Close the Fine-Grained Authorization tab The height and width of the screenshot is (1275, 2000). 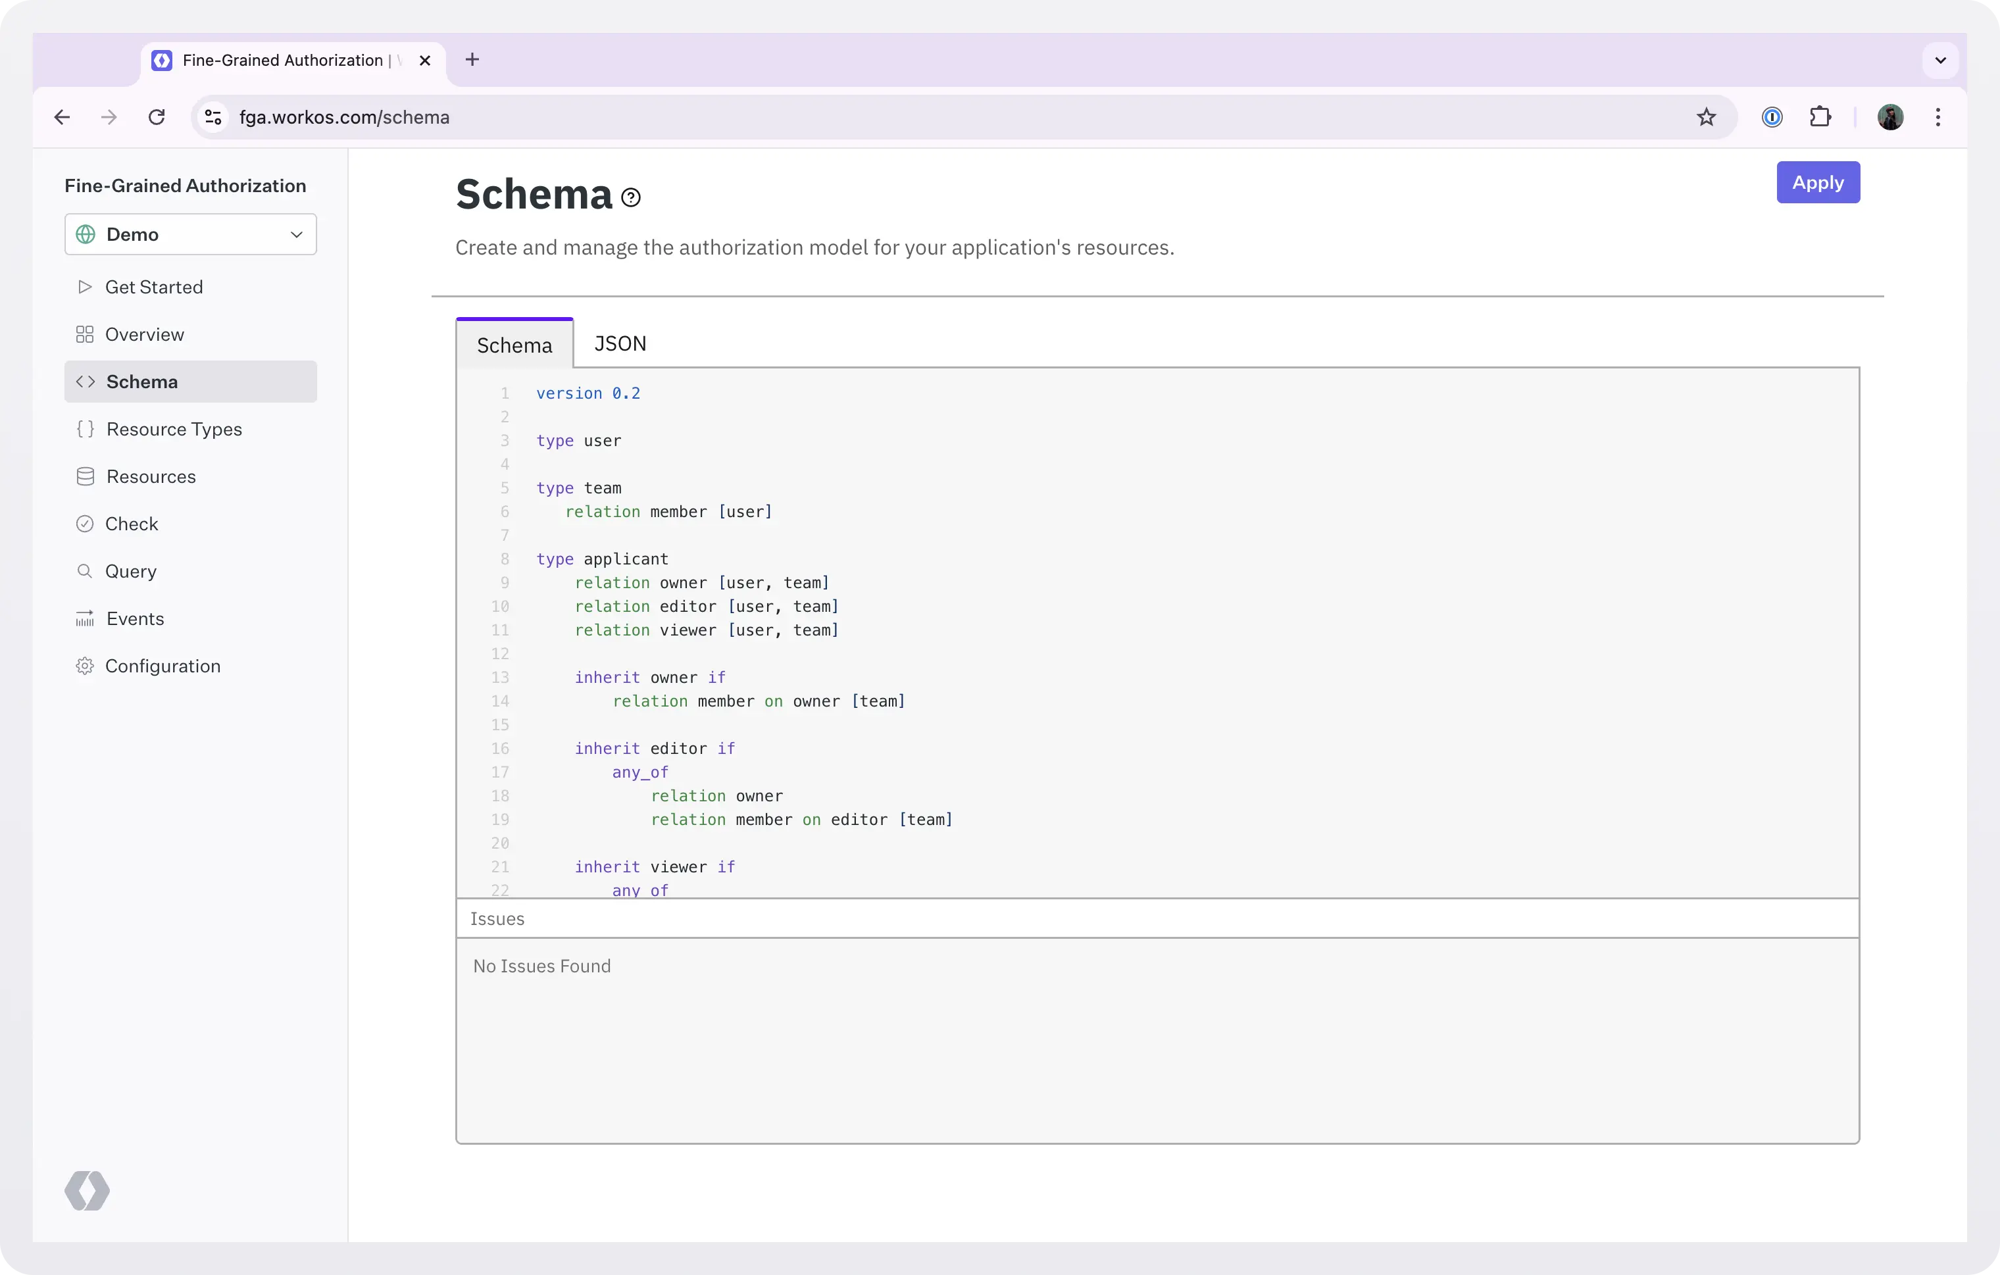tap(424, 61)
